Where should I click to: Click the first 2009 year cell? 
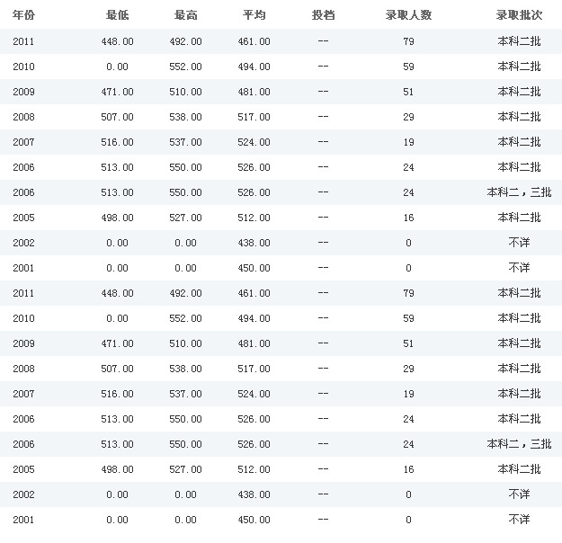pyautogui.click(x=23, y=92)
